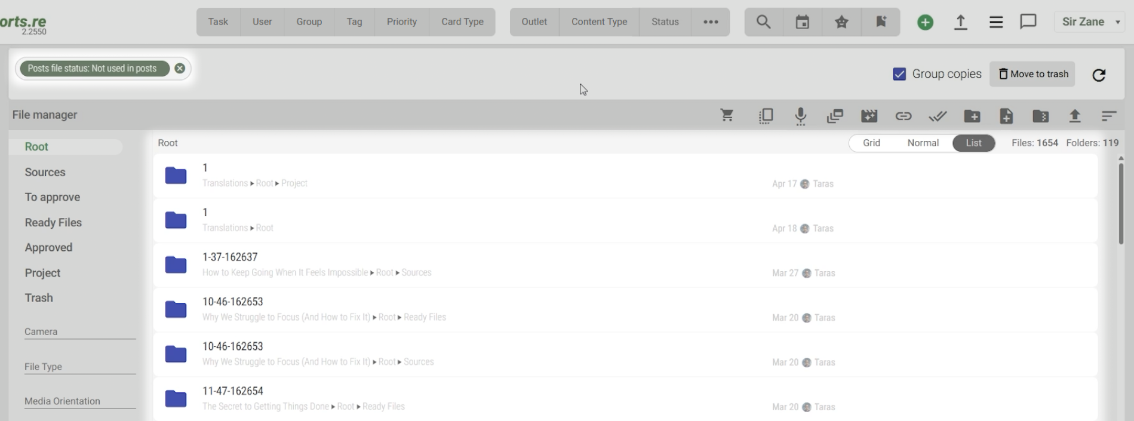Open the Content Type filter menu

point(599,22)
